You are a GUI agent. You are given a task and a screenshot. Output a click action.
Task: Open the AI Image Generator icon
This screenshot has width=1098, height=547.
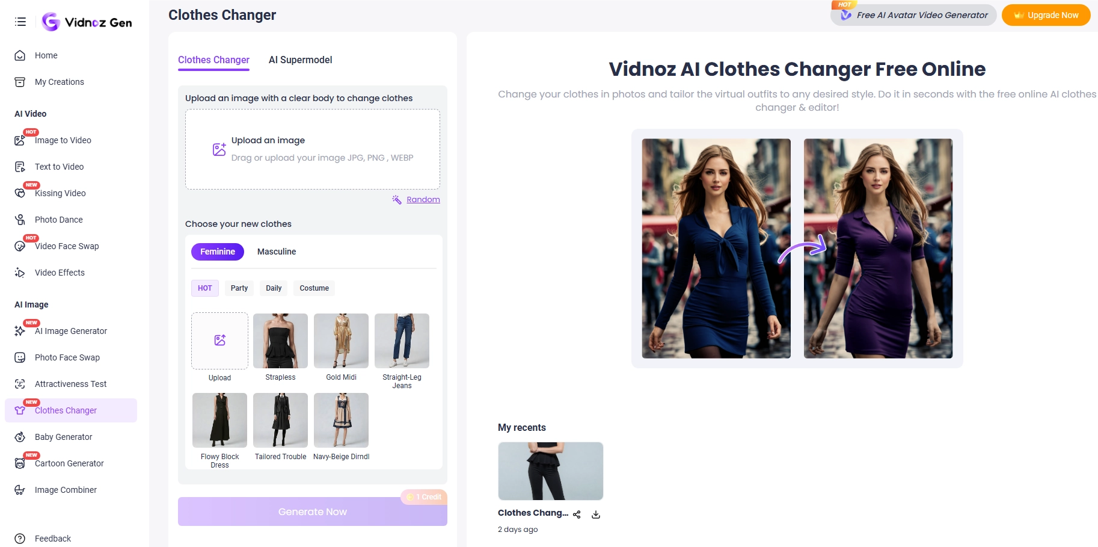[x=20, y=331]
